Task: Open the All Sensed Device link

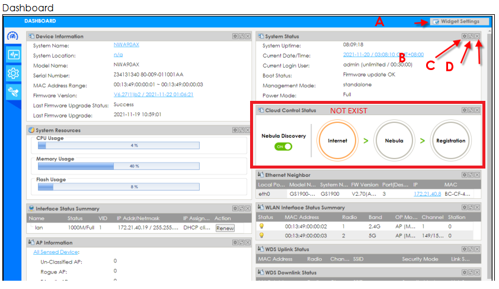Action: coord(56,252)
